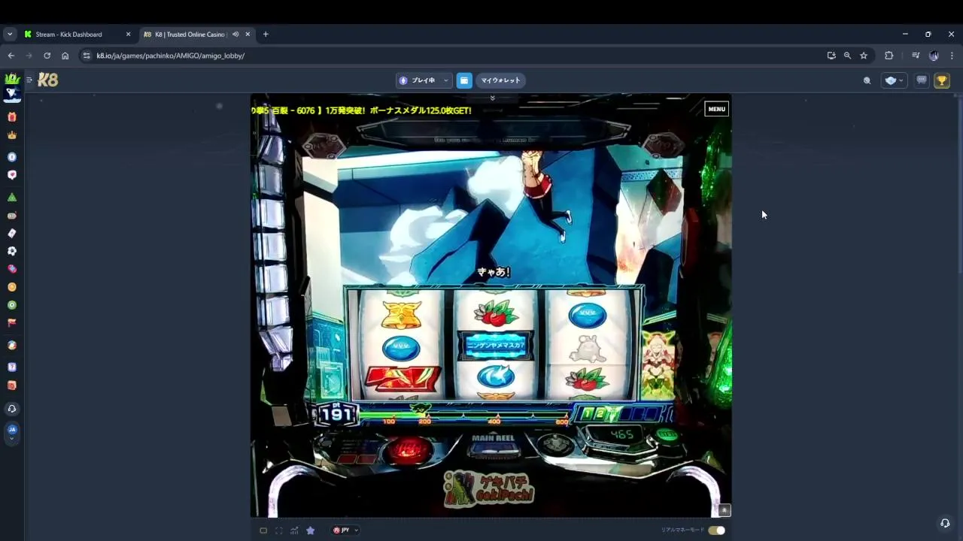Viewport: 963px width, 541px height.
Task: Open the プレイ中 balance dropdown
Action: (x=424, y=80)
